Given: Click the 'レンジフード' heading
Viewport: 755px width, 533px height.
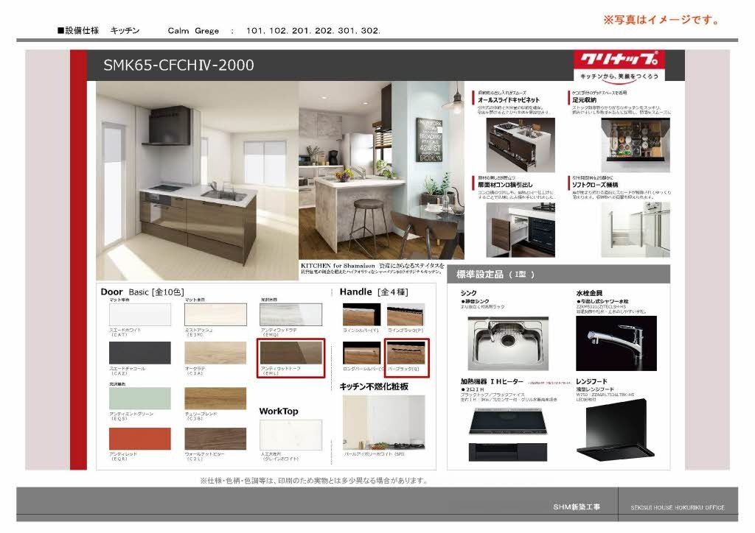Looking at the screenshot, I should 592,381.
